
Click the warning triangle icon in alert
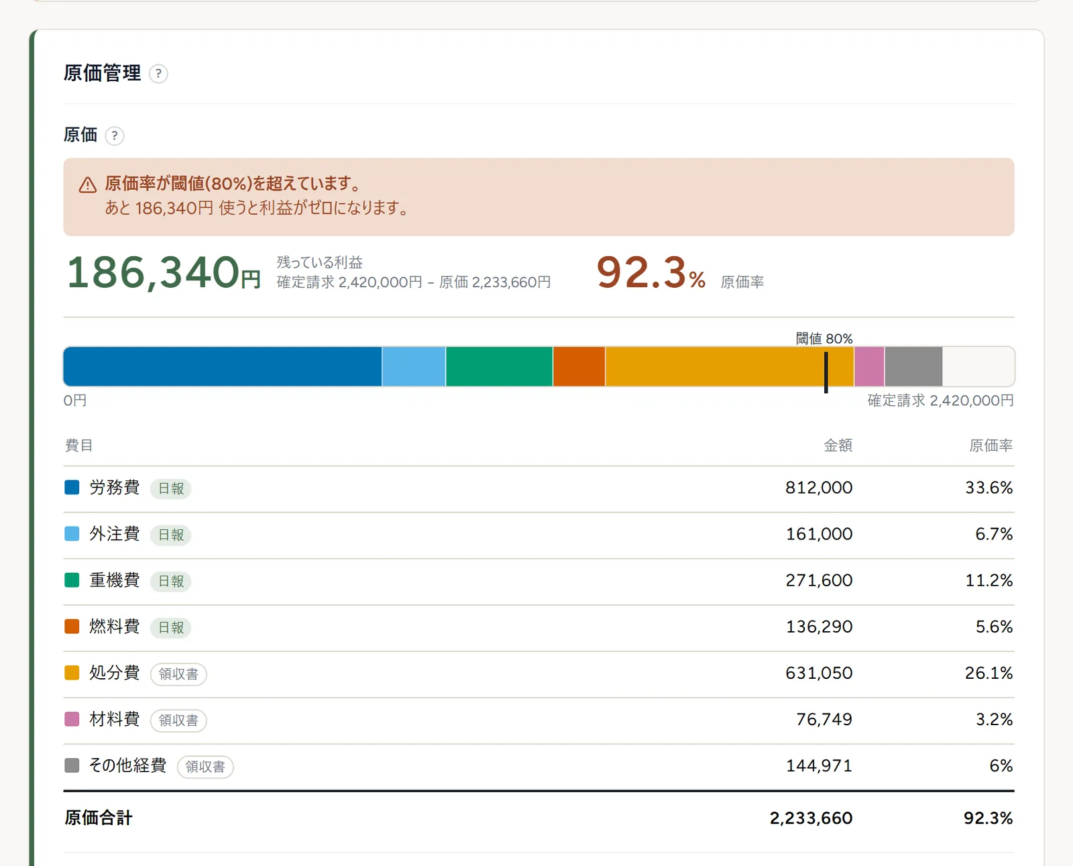(x=88, y=185)
